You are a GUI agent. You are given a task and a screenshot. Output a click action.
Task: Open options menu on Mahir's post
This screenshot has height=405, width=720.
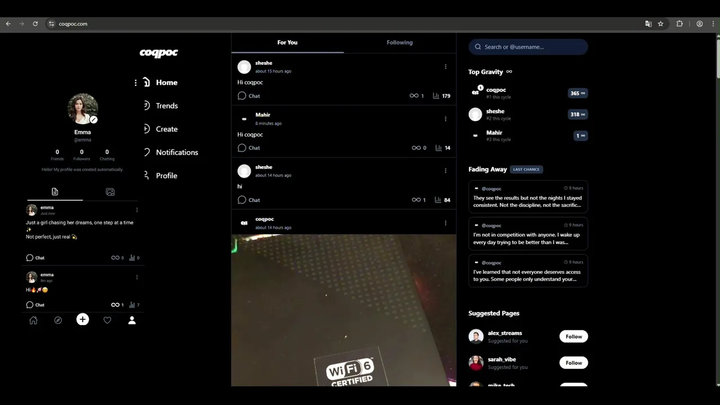445,119
